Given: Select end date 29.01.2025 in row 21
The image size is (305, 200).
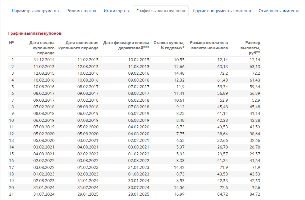Looking at the screenshot, I should pyautogui.click(x=88, y=194).
